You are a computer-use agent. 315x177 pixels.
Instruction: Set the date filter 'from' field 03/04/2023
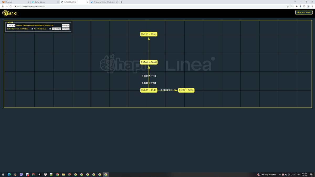(26, 29)
